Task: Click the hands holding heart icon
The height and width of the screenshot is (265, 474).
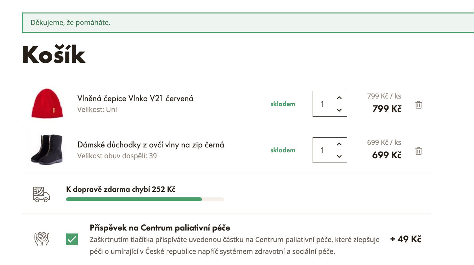Action: tap(42, 239)
